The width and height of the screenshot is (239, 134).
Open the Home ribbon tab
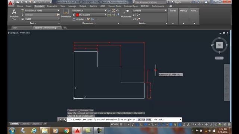pos(20,6)
